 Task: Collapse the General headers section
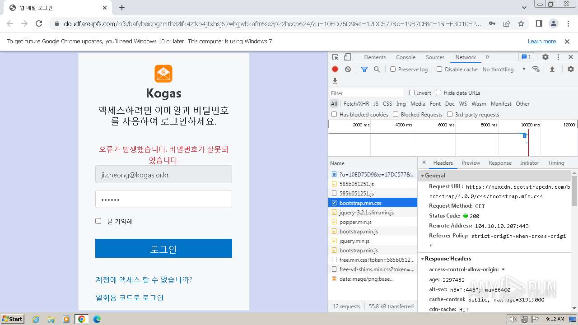point(422,176)
